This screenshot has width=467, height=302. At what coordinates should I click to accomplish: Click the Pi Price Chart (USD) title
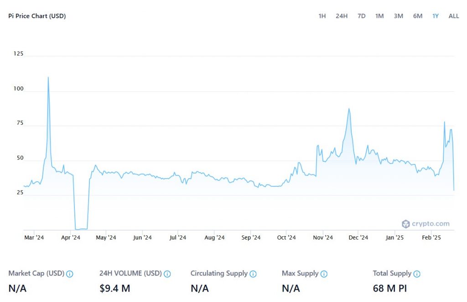[37, 16]
